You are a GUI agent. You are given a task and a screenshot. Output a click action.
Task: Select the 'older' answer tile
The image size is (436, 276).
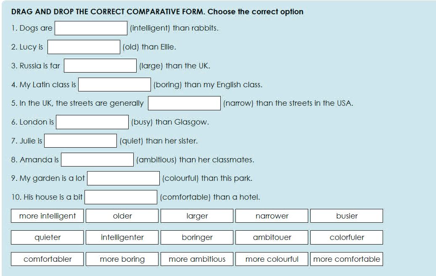tap(122, 216)
